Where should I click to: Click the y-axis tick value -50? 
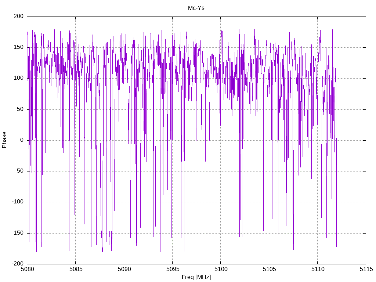click(x=19, y=171)
